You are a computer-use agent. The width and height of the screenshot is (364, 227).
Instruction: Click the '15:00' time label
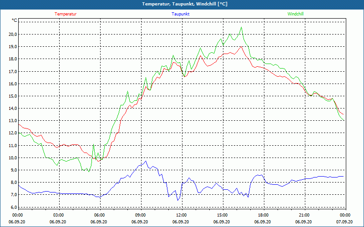[223, 215]
